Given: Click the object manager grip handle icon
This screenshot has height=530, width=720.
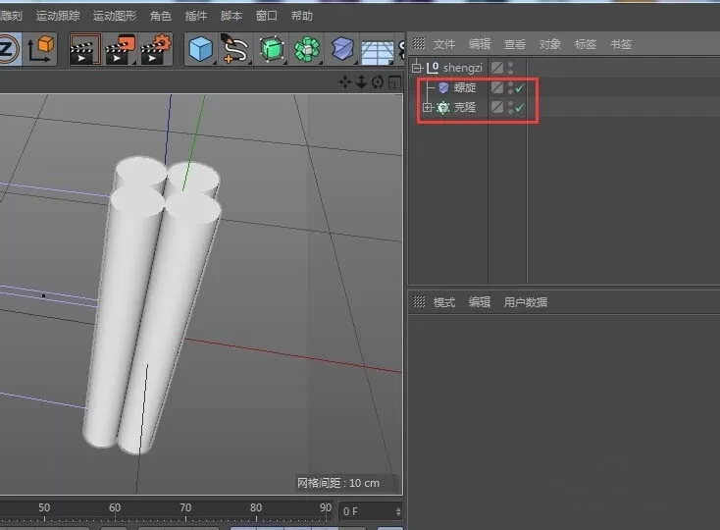Looking at the screenshot, I should point(419,43).
